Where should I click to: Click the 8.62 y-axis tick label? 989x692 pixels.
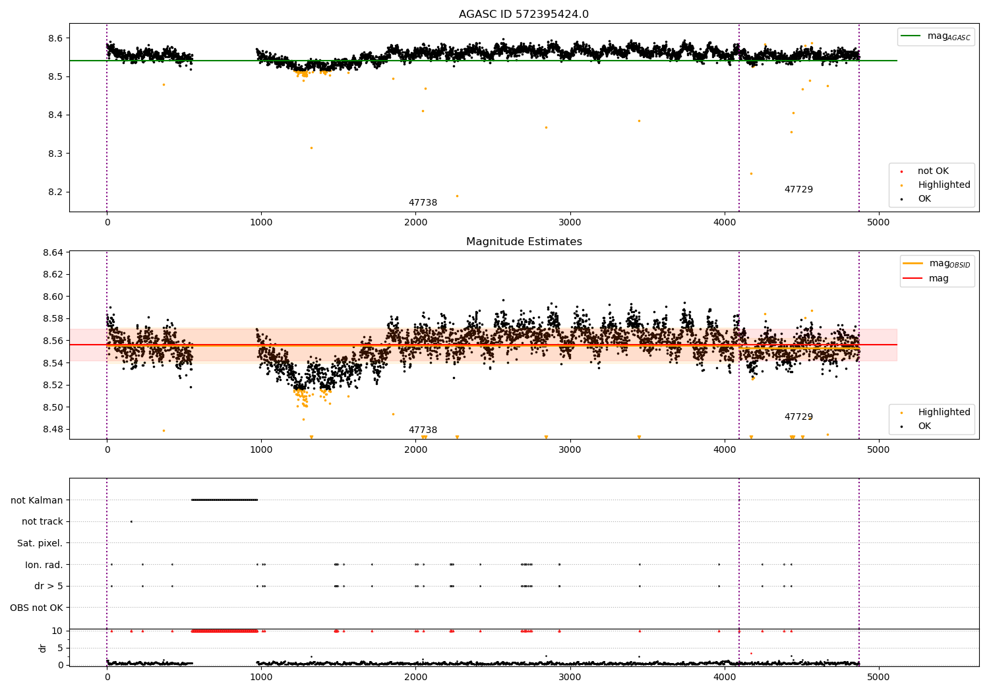click(53, 274)
